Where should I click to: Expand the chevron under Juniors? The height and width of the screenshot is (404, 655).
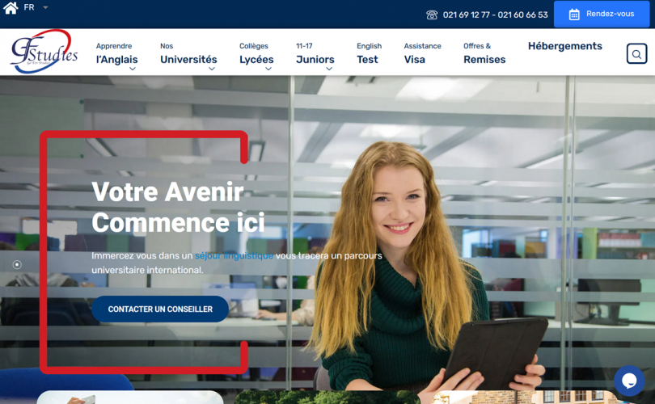(329, 69)
